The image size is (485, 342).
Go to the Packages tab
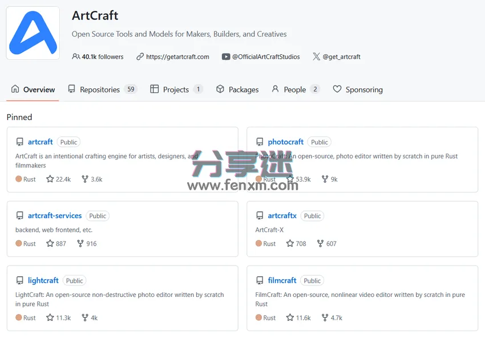(237, 90)
